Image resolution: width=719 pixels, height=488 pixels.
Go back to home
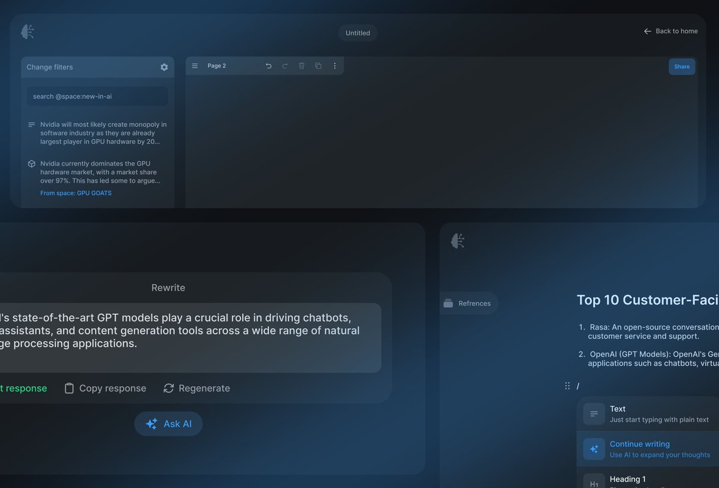click(x=670, y=31)
